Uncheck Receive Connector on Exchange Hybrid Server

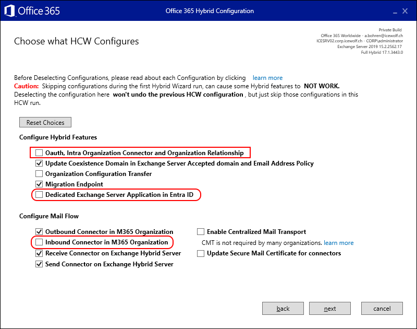tap(39, 253)
